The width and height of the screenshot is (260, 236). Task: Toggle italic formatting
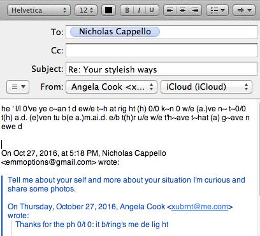(139, 10)
